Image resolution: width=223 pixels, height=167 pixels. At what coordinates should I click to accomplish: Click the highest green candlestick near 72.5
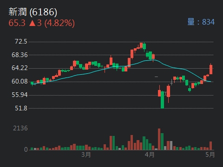(x=144, y=46)
